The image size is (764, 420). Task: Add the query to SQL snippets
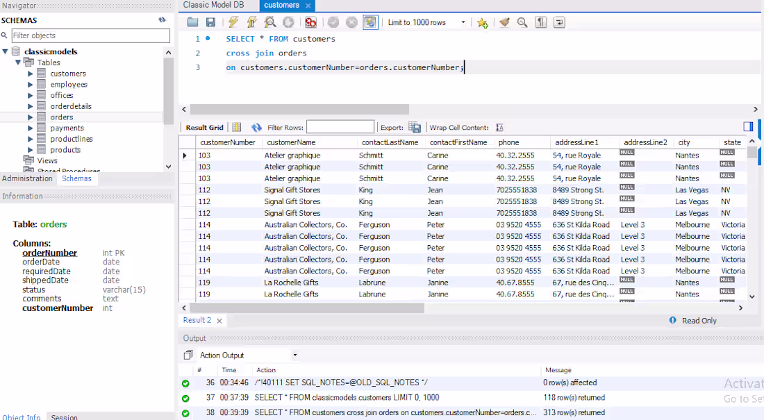[481, 22]
